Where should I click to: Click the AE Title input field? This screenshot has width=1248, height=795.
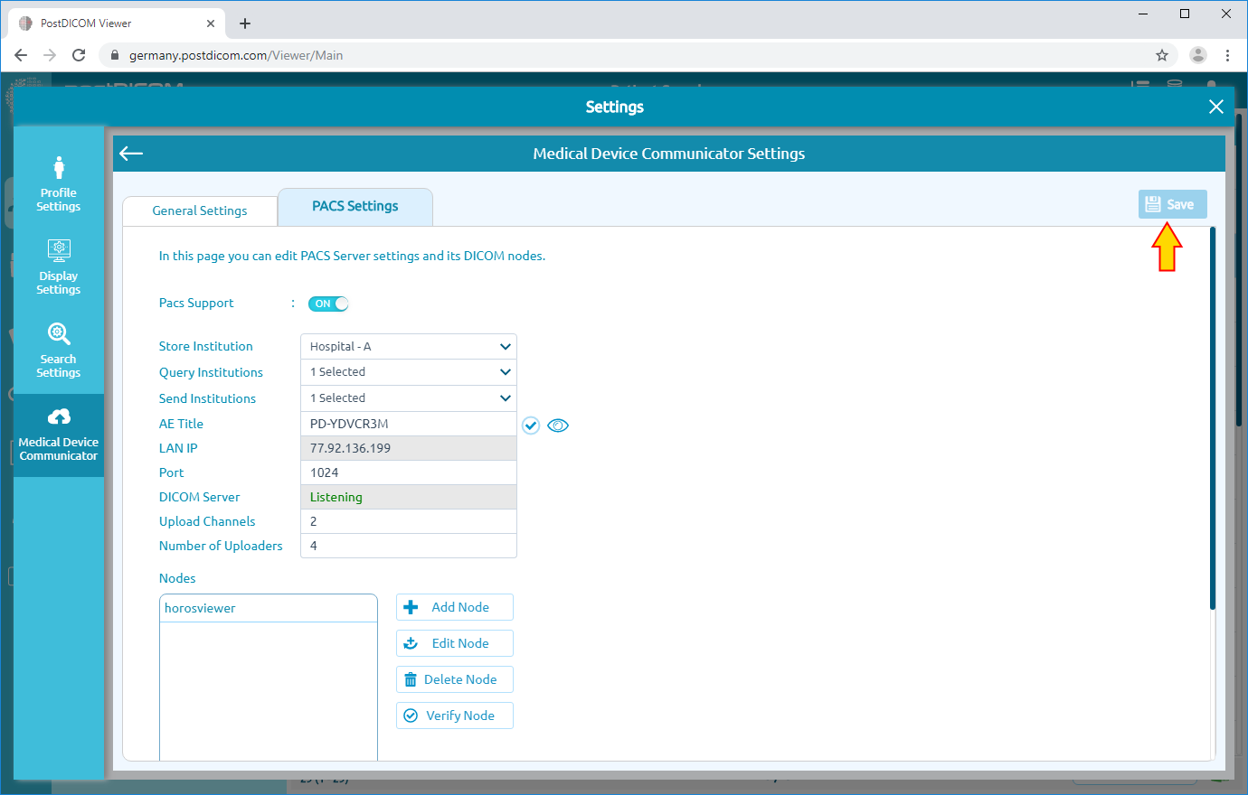[x=409, y=424]
